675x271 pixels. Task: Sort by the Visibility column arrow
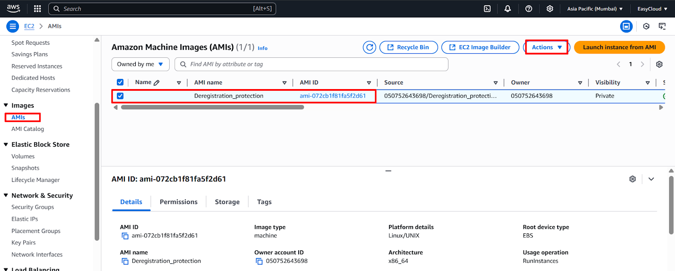(648, 83)
